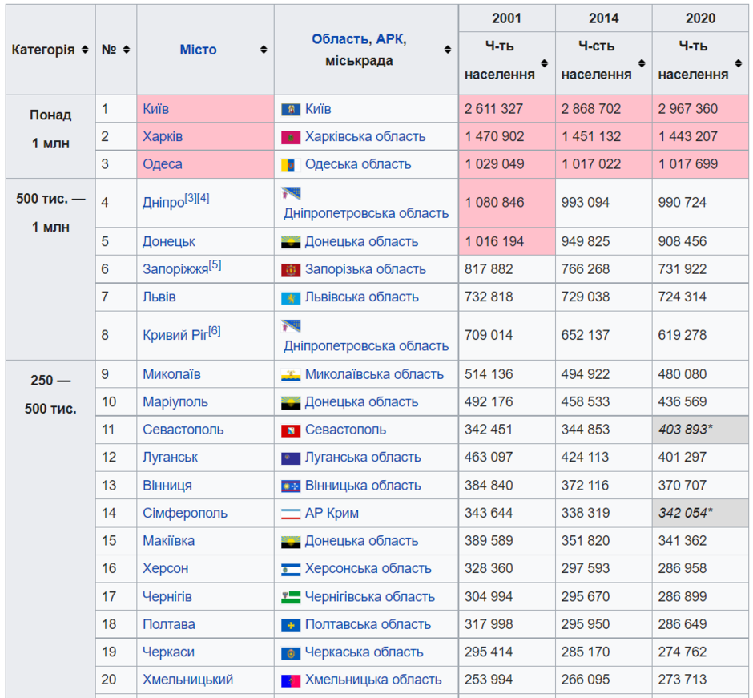Open footnote [5] next to Запоріжжя

point(215,264)
